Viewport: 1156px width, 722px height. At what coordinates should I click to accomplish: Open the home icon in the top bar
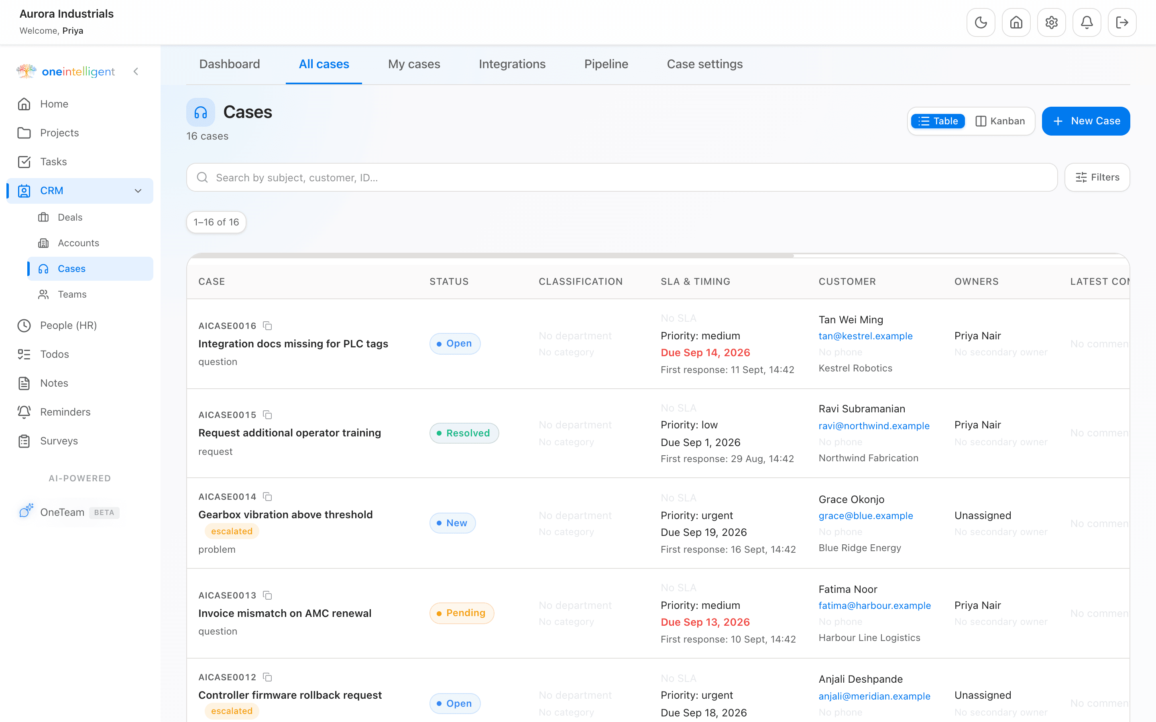pyautogui.click(x=1016, y=22)
